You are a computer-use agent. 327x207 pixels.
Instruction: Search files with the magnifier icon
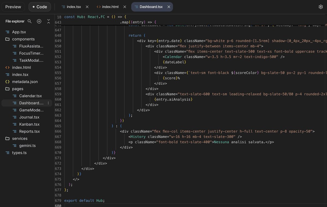click(x=30, y=21)
